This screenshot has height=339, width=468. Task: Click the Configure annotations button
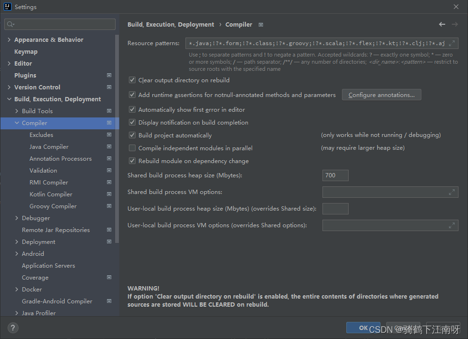pyautogui.click(x=381, y=94)
